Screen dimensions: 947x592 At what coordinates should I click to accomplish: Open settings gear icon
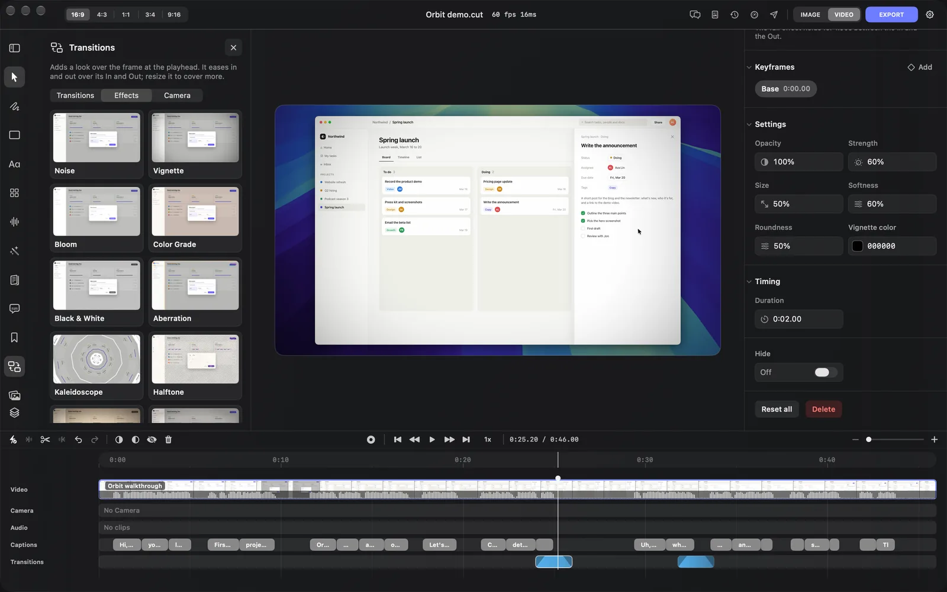click(x=930, y=14)
